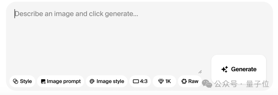Open the Image prompt uploader
This screenshot has height=95, width=278.
60,81
